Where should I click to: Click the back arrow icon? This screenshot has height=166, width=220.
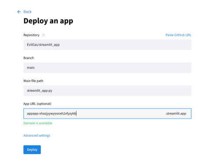[x=19, y=12]
